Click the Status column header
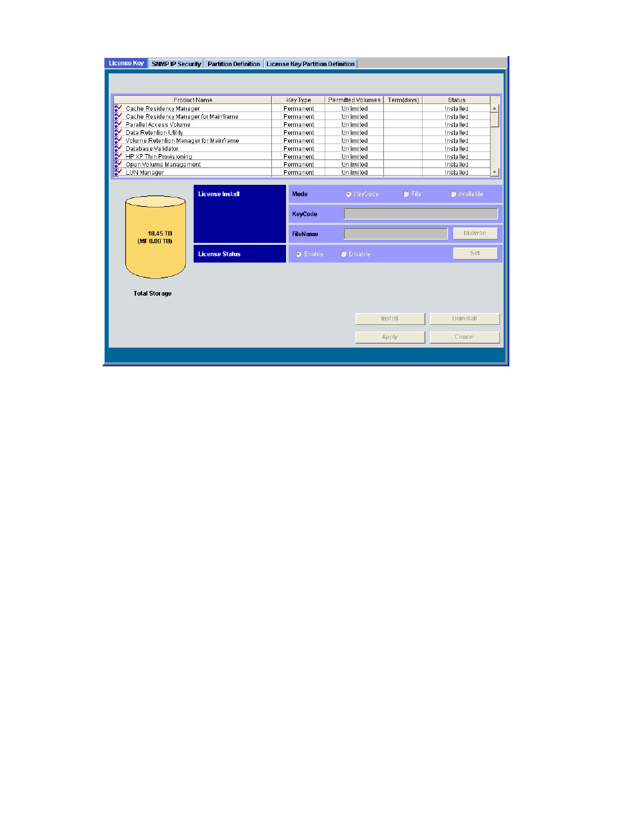Image resolution: width=636 pixels, height=824 pixels. tap(457, 100)
